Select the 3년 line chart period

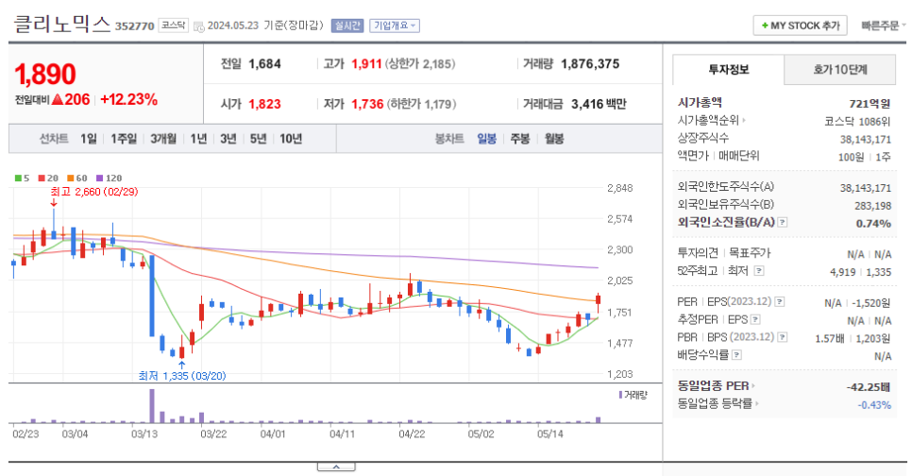(228, 139)
